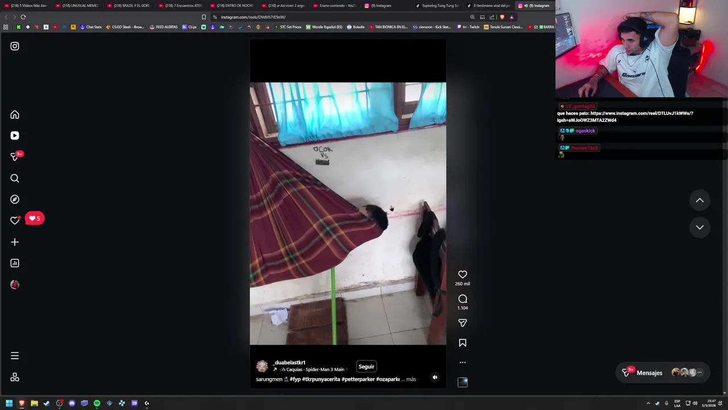Image resolution: width=728 pixels, height=410 pixels.
Task: Open the reel comments bubble
Action: coord(462,299)
